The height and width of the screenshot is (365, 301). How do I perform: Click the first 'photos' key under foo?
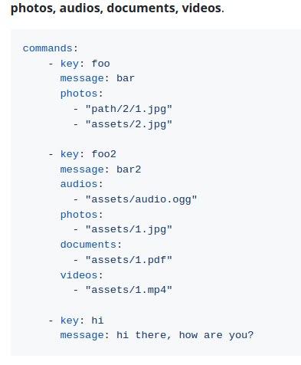[79, 94]
